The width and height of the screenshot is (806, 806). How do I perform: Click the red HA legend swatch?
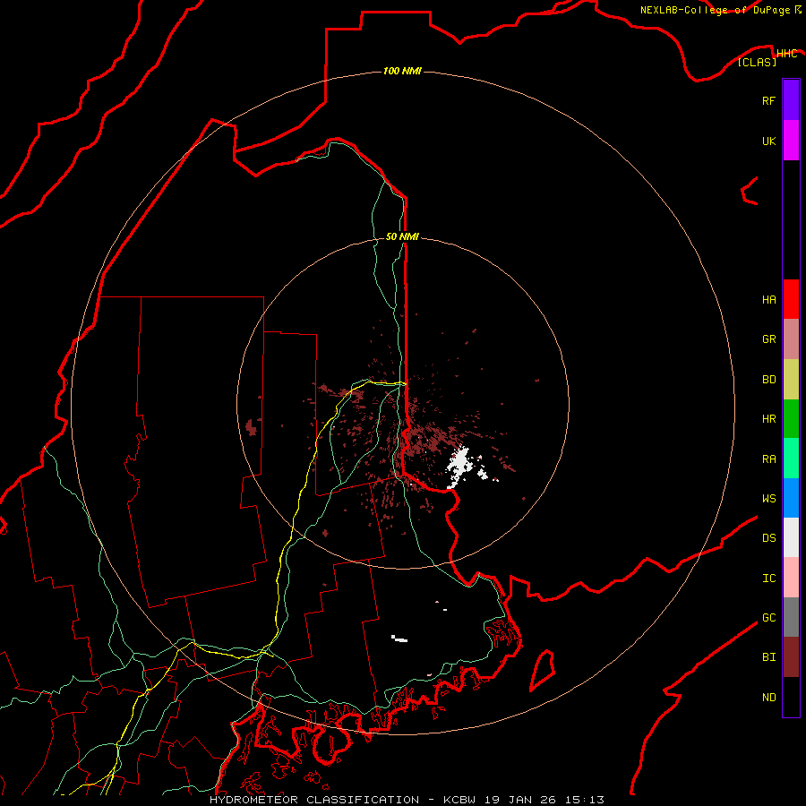[x=791, y=299]
